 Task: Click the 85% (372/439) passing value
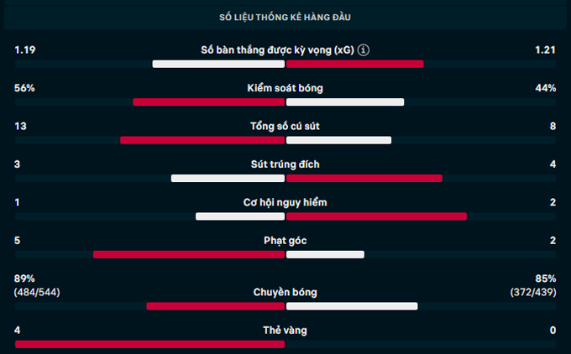pos(533,285)
